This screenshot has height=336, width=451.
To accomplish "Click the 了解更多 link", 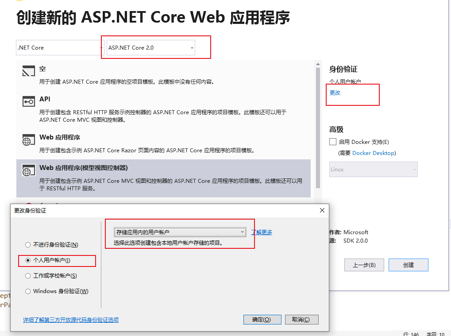I will (x=262, y=232).
